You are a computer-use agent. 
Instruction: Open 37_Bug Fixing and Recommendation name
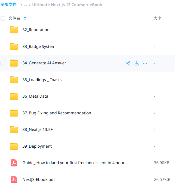click(x=57, y=113)
